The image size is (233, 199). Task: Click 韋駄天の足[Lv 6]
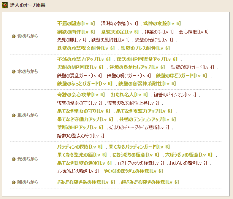click(x=120, y=32)
